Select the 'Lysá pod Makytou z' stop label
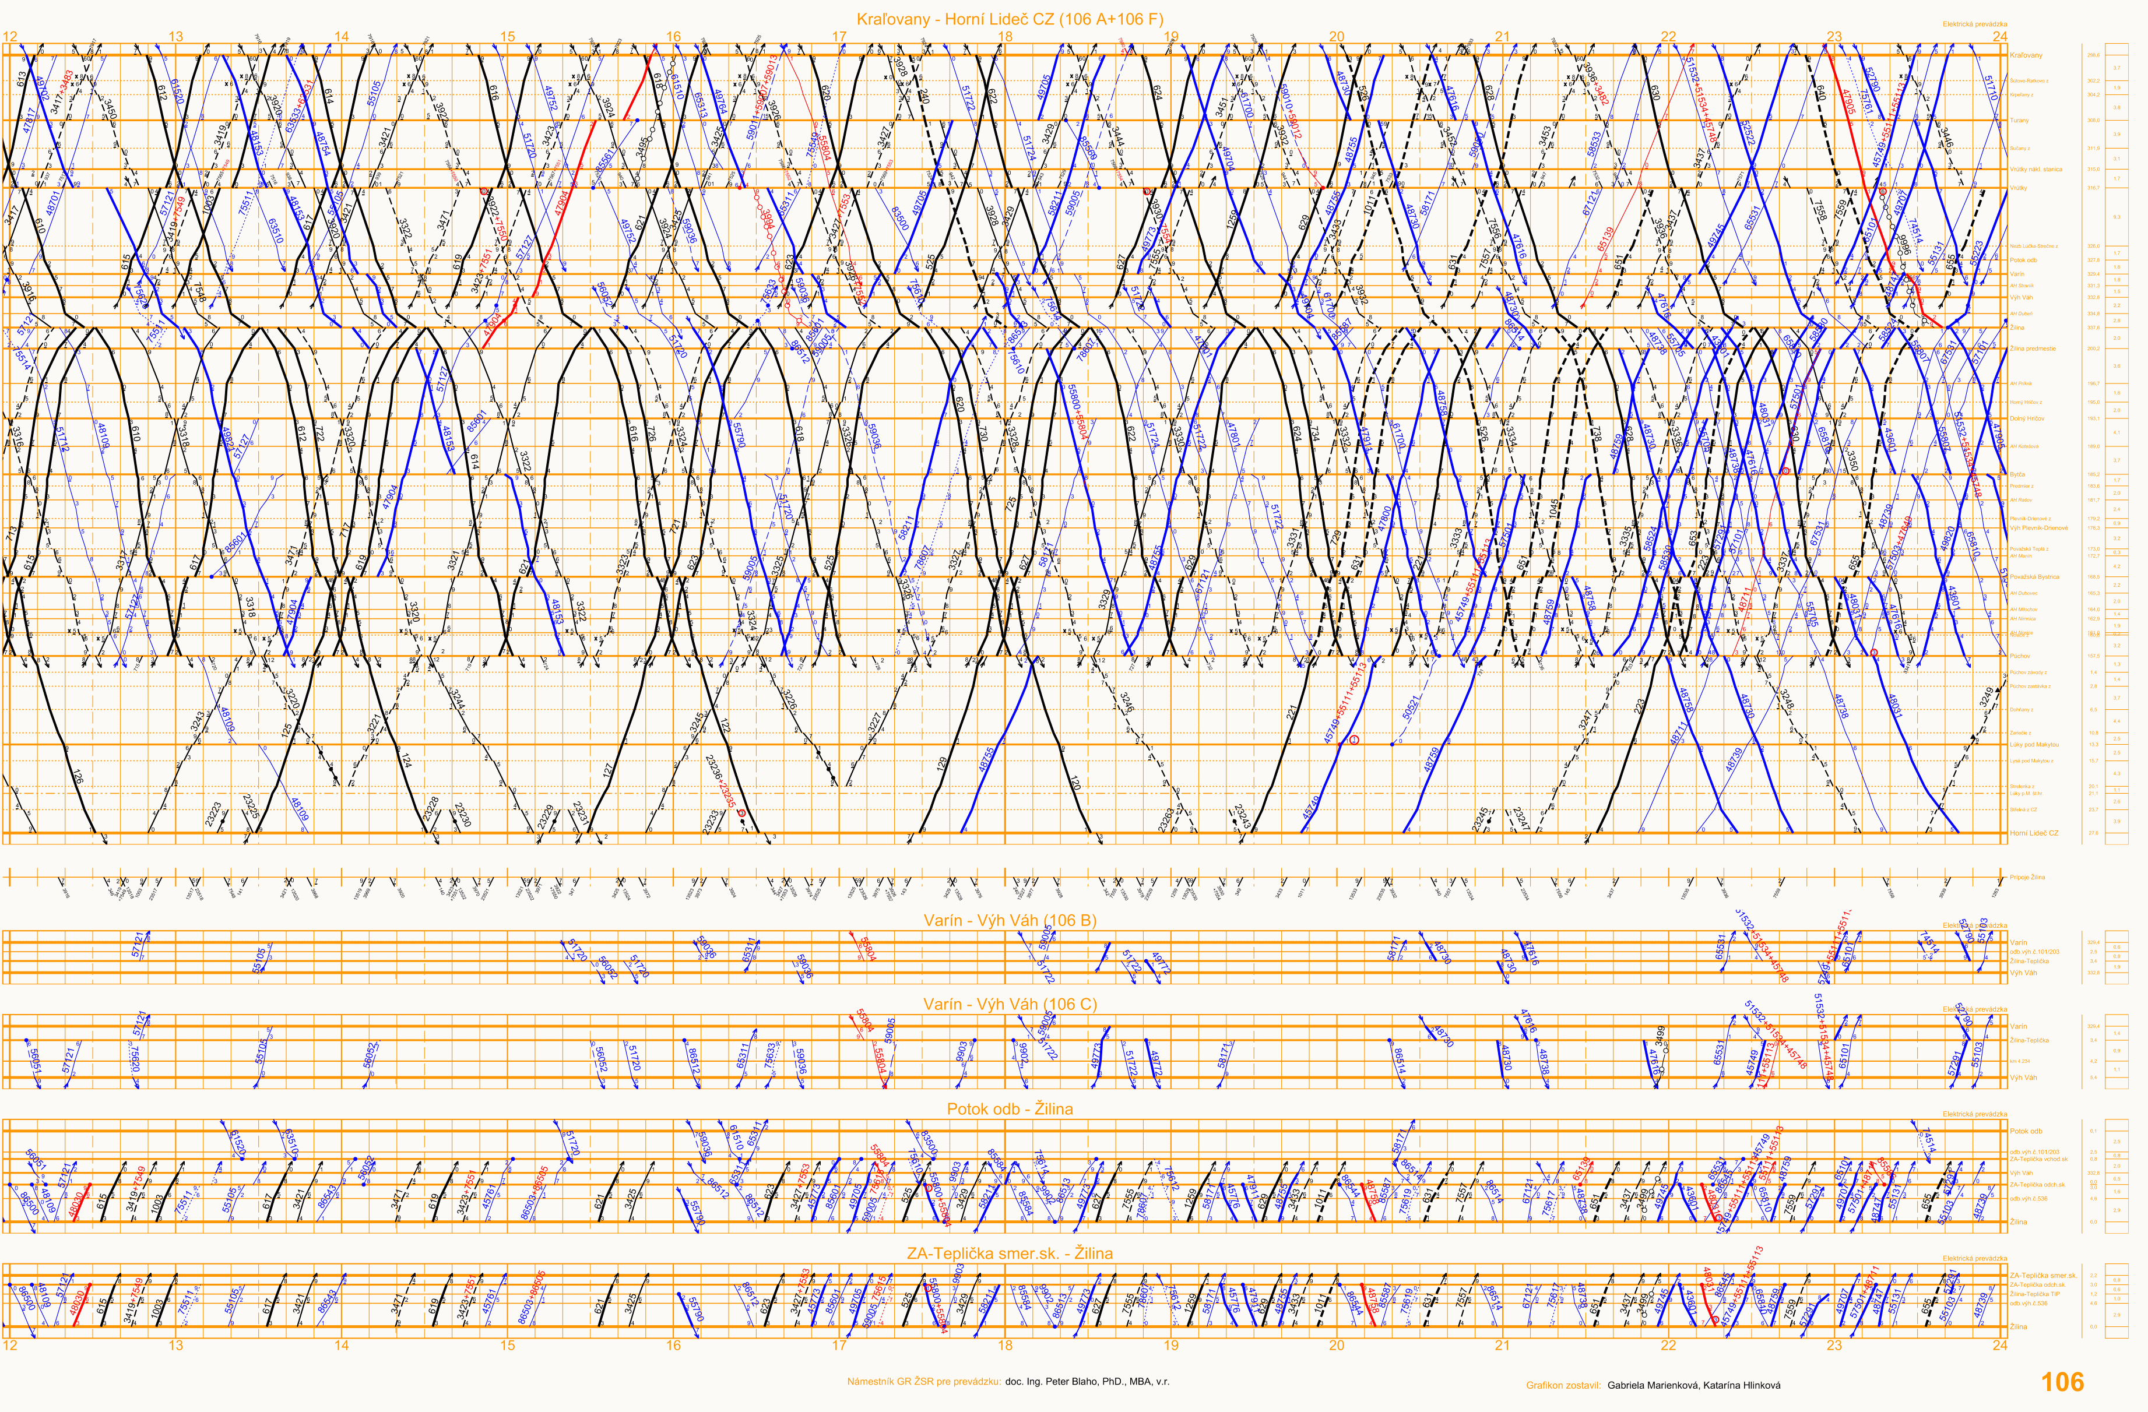This screenshot has width=2148, height=1412. [x=2031, y=762]
